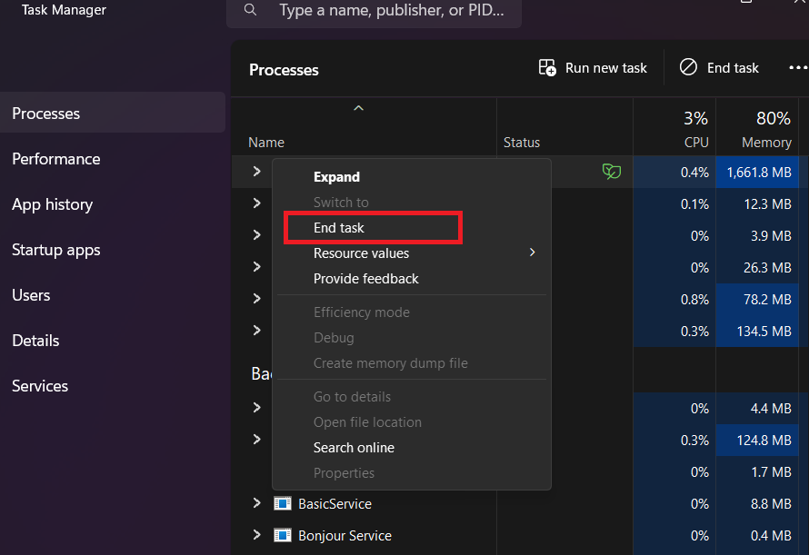Expand the Bonjour Service process row
The width and height of the screenshot is (809, 555).
pos(256,535)
